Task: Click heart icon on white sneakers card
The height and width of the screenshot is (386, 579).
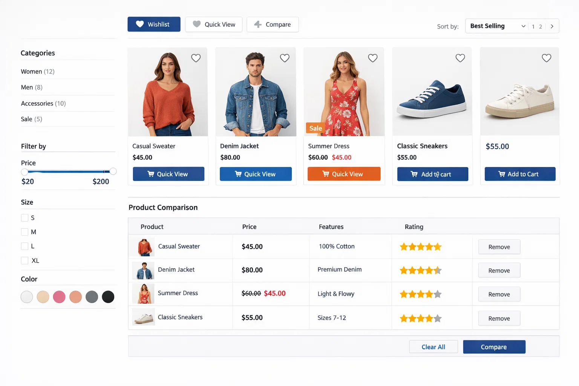Action: point(546,58)
